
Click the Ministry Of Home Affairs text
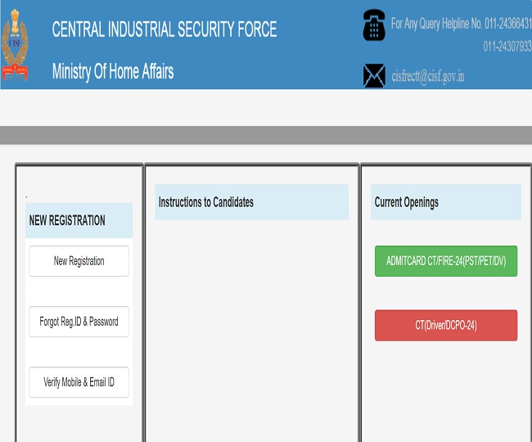click(112, 71)
